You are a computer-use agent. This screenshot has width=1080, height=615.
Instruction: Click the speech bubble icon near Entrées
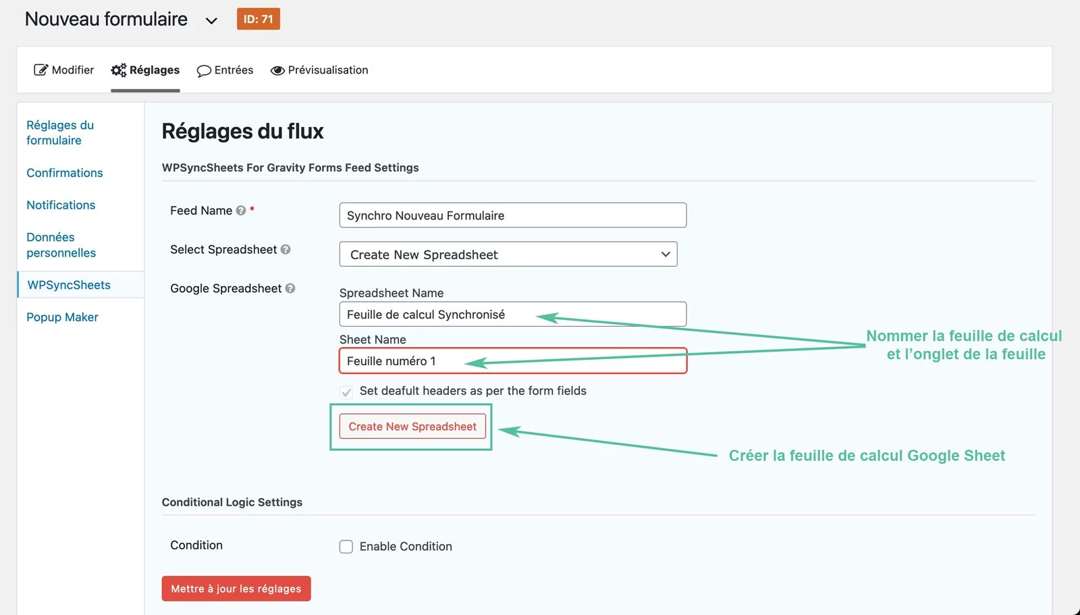(203, 70)
